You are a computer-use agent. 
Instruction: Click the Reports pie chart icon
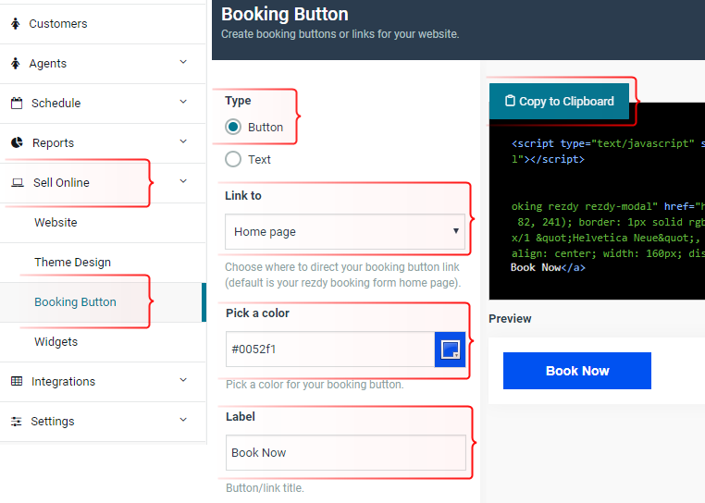[17, 143]
